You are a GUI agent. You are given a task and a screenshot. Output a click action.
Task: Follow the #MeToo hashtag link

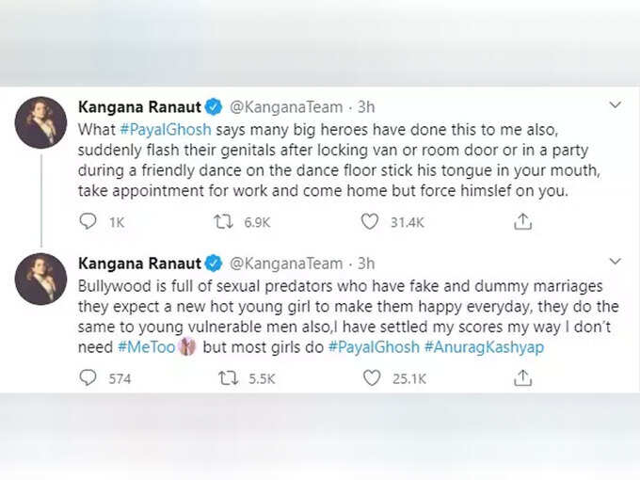click(x=147, y=347)
